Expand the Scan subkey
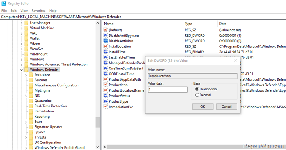286x150 pixels. [x=26, y=122]
